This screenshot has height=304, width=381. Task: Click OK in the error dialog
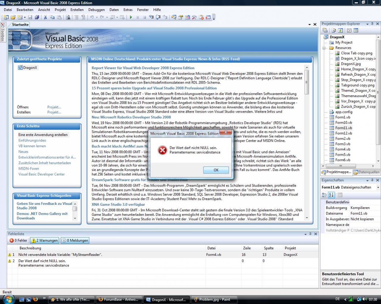216,170
